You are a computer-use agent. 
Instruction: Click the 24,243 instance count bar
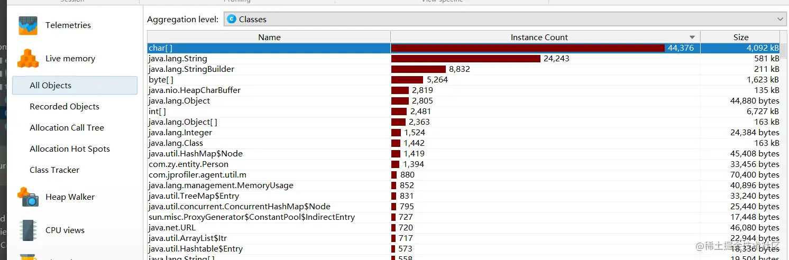click(x=466, y=59)
